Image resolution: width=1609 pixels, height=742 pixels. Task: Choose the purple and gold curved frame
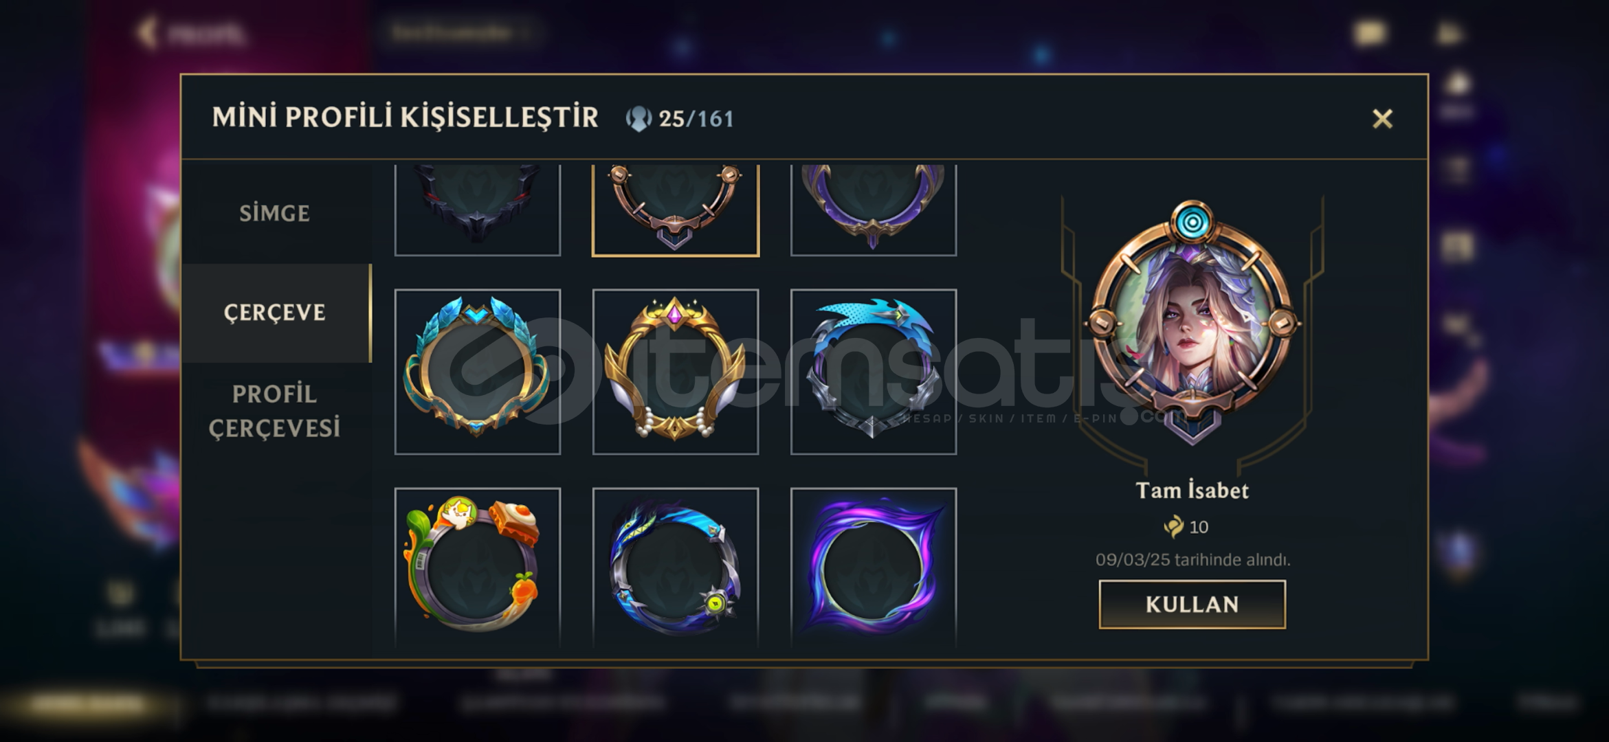coord(874,210)
